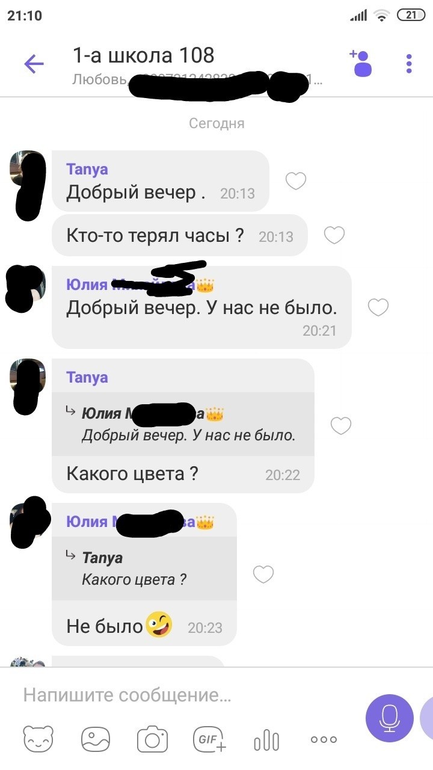Image resolution: width=433 pixels, height=770 pixels.
Task: Like the "Не было" reply message
Action: (263, 574)
